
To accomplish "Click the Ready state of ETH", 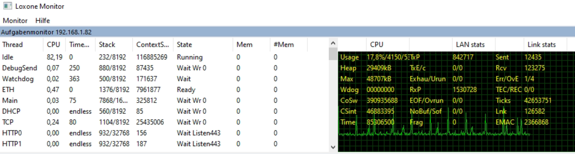I will point(186,90).
